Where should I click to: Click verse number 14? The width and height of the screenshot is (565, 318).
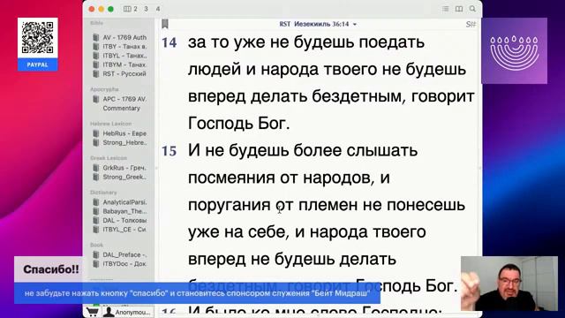[x=169, y=43]
